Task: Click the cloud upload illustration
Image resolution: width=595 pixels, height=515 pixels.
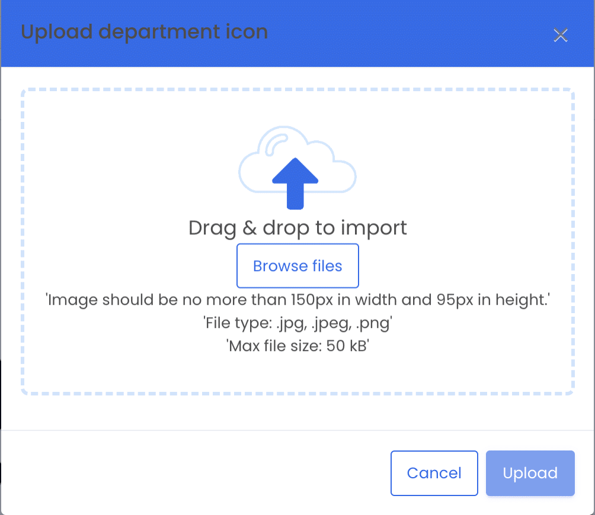Action: click(x=297, y=167)
